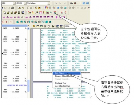Click the printer icon in report toolbar
The height and width of the screenshot is (105, 134).
pyautogui.click(x=45, y=26)
